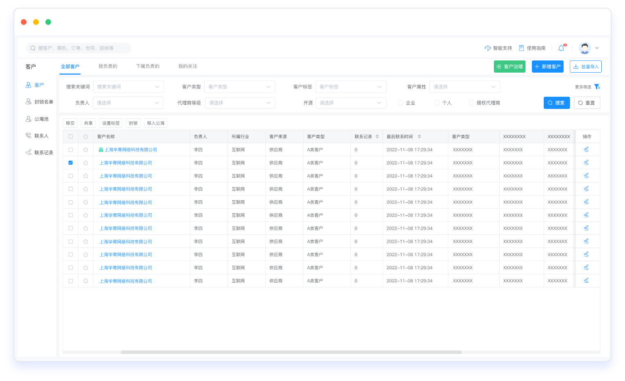The image size is (625, 381).
Task: Check the row with green badge icon
Action: click(x=71, y=150)
